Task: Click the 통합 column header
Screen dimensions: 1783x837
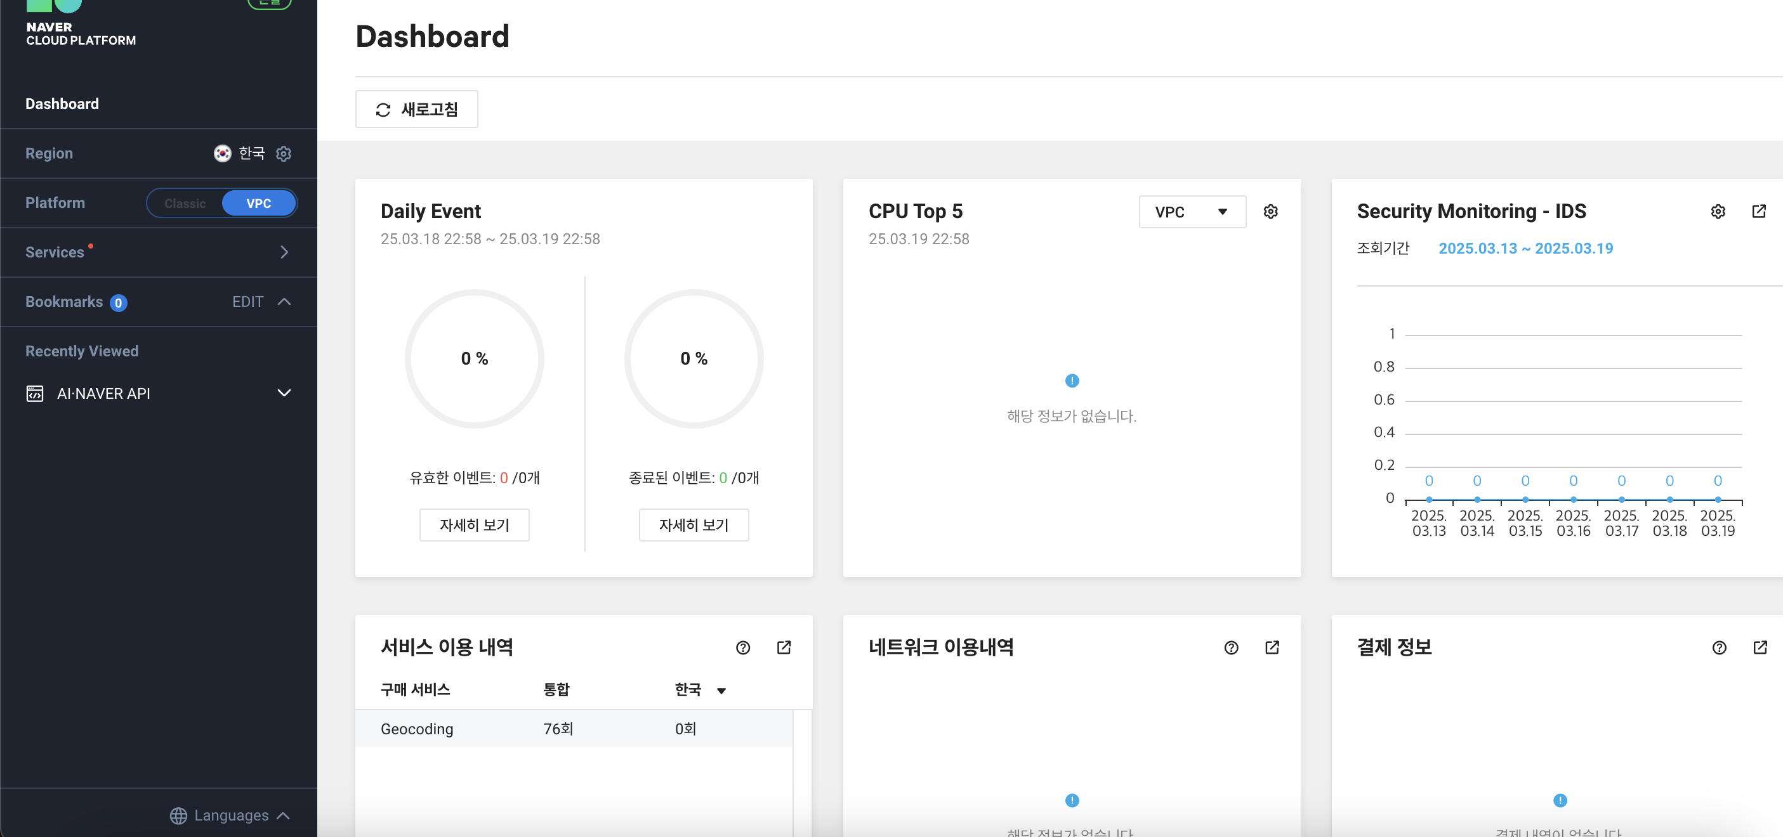Action: click(x=556, y=690)
